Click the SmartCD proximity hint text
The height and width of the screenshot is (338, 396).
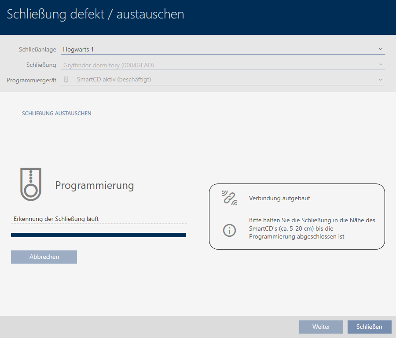(312, 228)
